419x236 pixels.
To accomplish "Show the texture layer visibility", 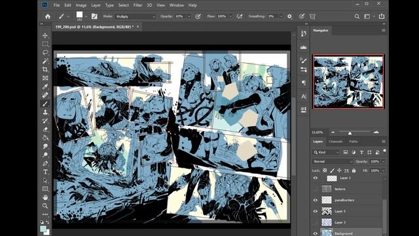I will [316, 189].
